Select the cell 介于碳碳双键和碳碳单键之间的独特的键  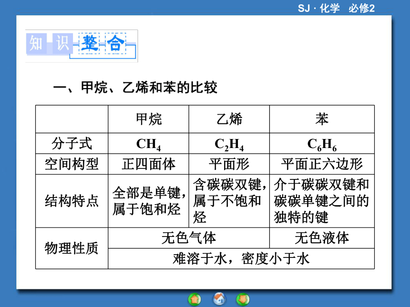coord(322,201)
